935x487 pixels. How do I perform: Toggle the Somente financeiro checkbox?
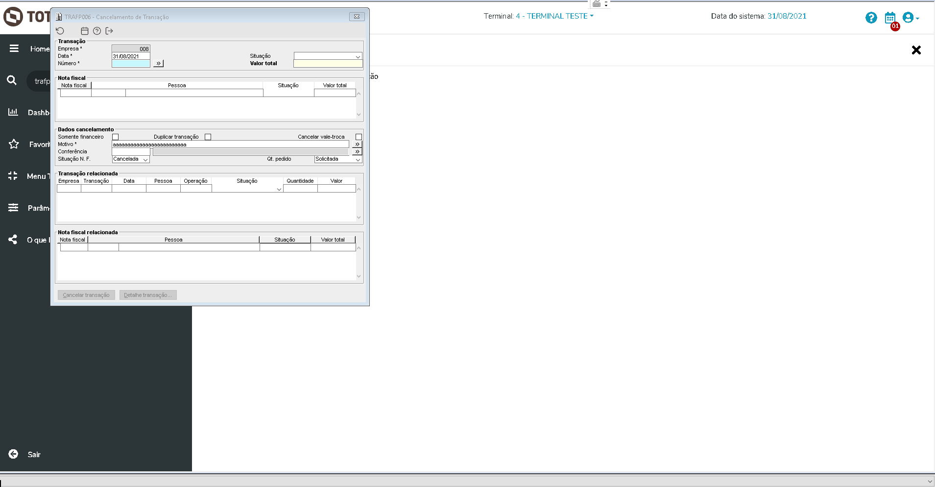pos(116,137)
